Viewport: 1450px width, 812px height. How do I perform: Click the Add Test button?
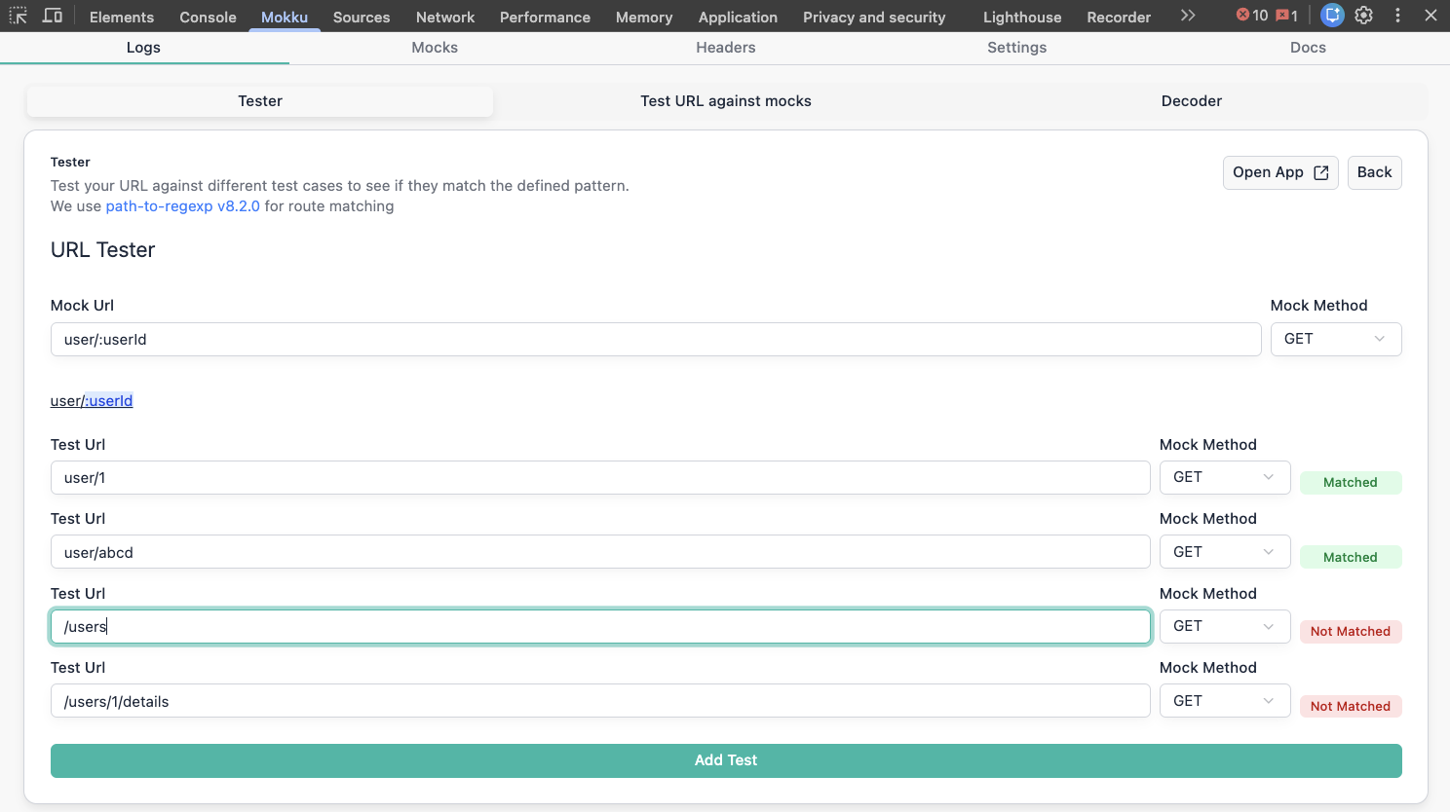[725, 760]
